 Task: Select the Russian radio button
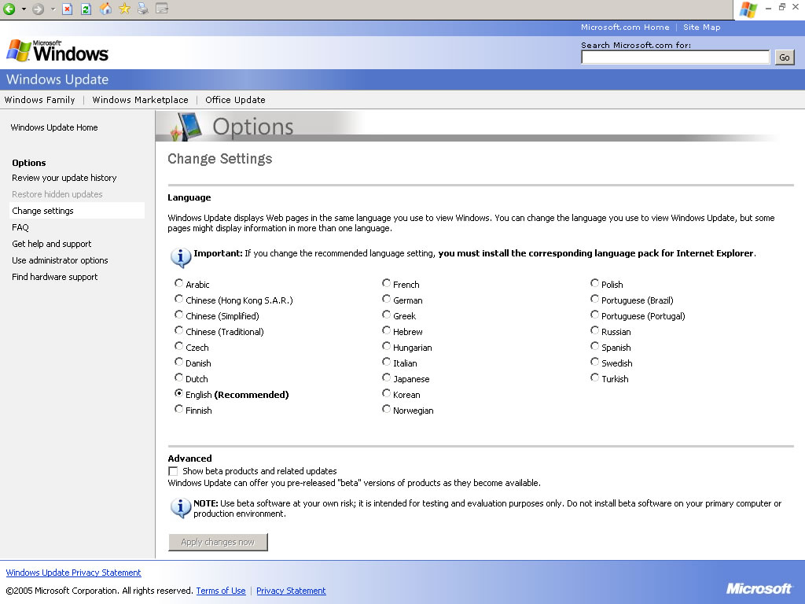pyautogui.click(x=594, y=330)
